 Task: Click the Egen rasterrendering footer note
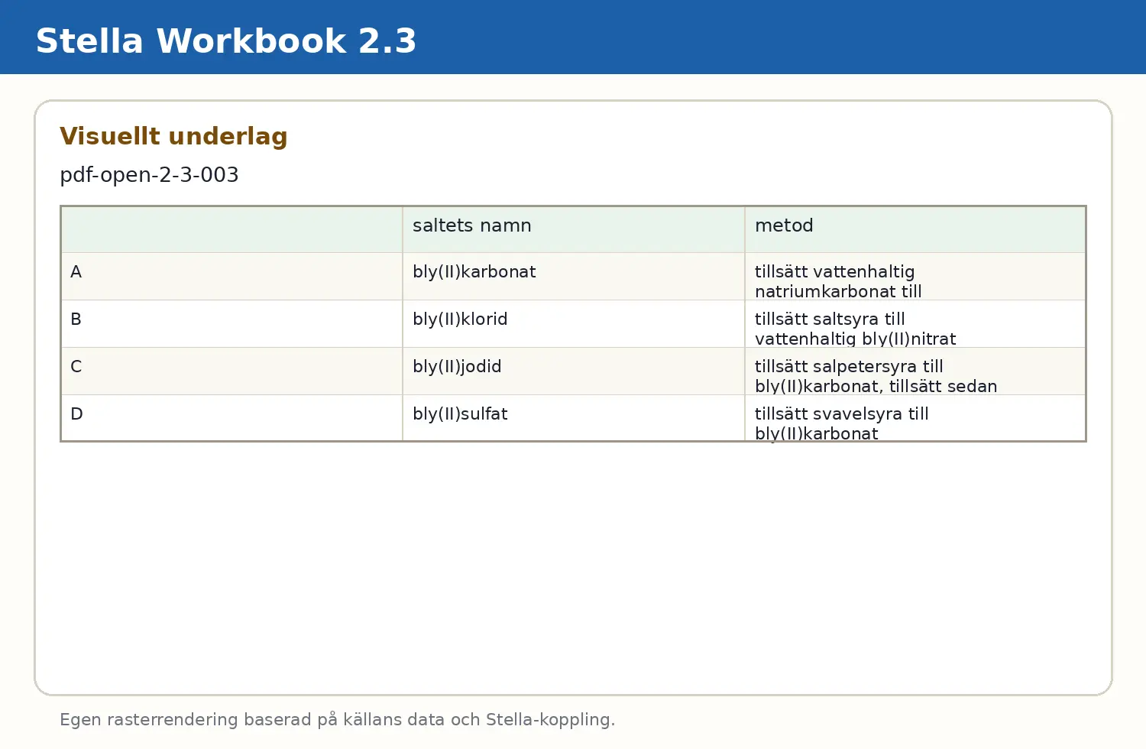click(337, 720)
